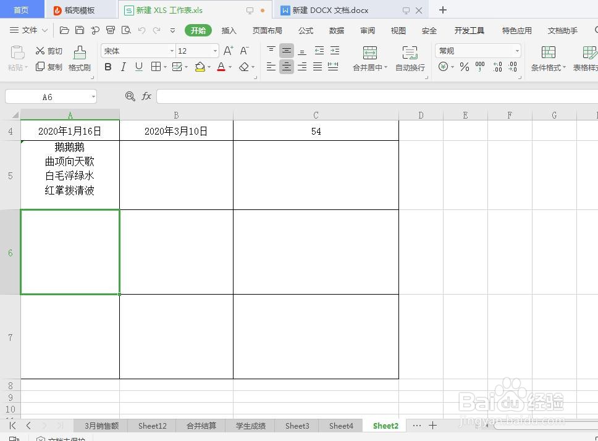Click Decrease Decimal icon
Screen dimensions: 598x441
(513, 67)
